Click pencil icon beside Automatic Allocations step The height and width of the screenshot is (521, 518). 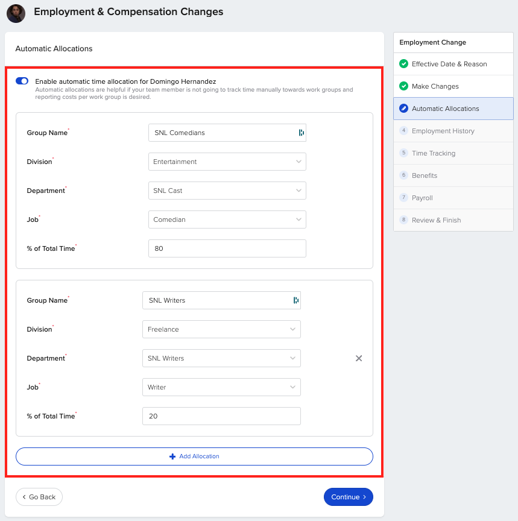click(x=403, y=109)
